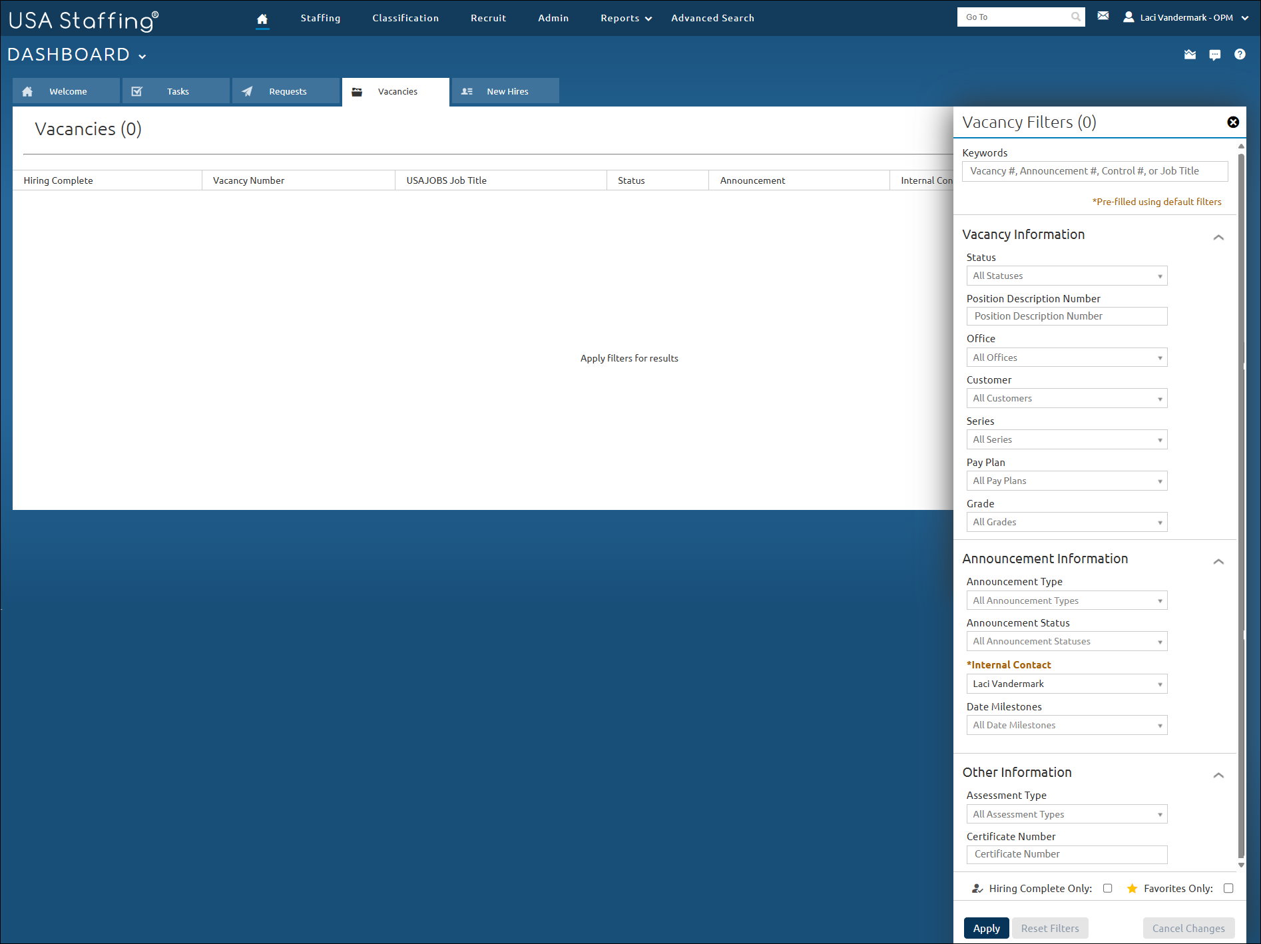
Task: Check the Favorites Only checkbox
Action: click(1228, 888)
